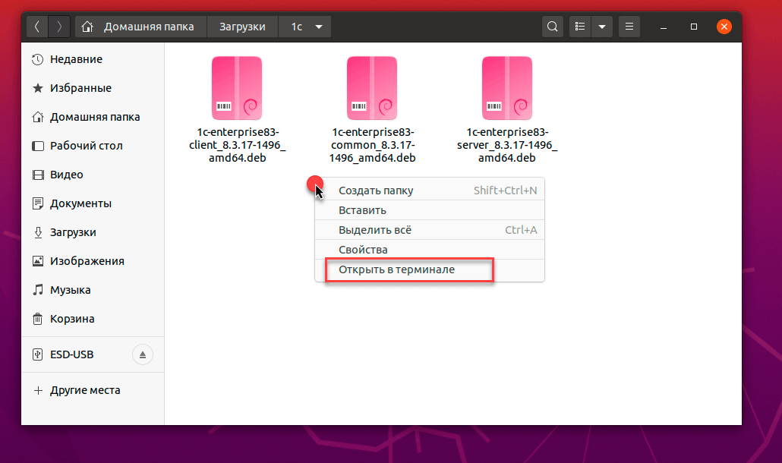The width and height of the screenshot is (782, 463).
Task: Switch to list view icon
Action: click(x=580, y=27)
